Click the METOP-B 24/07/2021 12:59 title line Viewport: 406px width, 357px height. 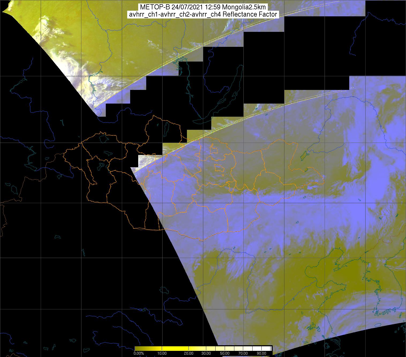203,7
